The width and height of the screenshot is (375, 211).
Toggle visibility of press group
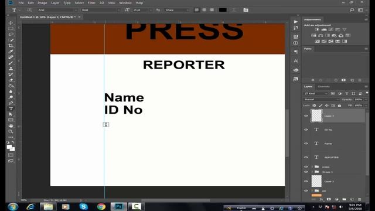pos(306,166)
